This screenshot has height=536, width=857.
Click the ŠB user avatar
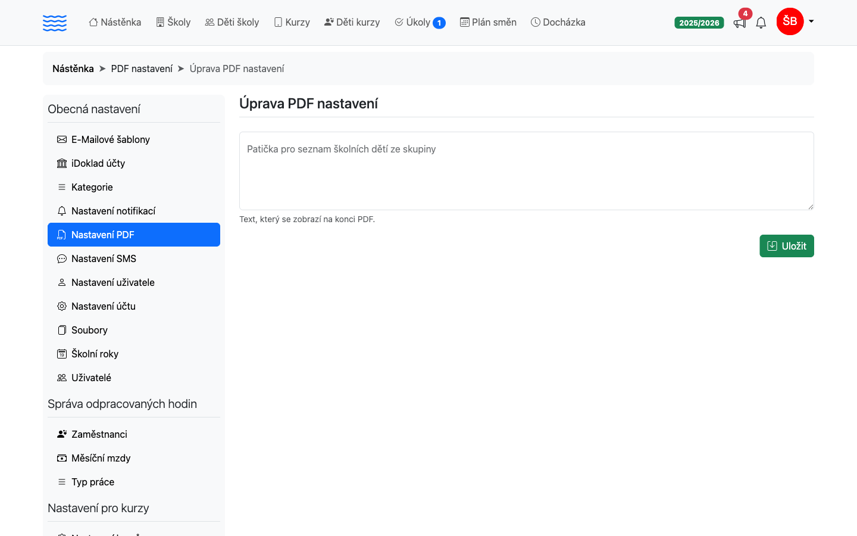pyautogui.click(x=790, y=21)
